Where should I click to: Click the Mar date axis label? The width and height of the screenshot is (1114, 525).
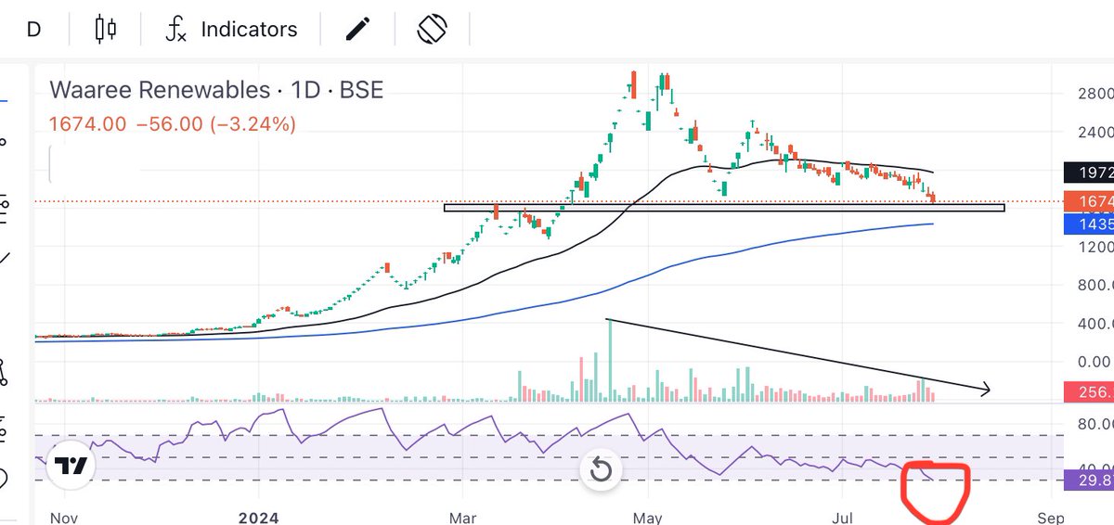pyautogui.click(x=462, y=518)
